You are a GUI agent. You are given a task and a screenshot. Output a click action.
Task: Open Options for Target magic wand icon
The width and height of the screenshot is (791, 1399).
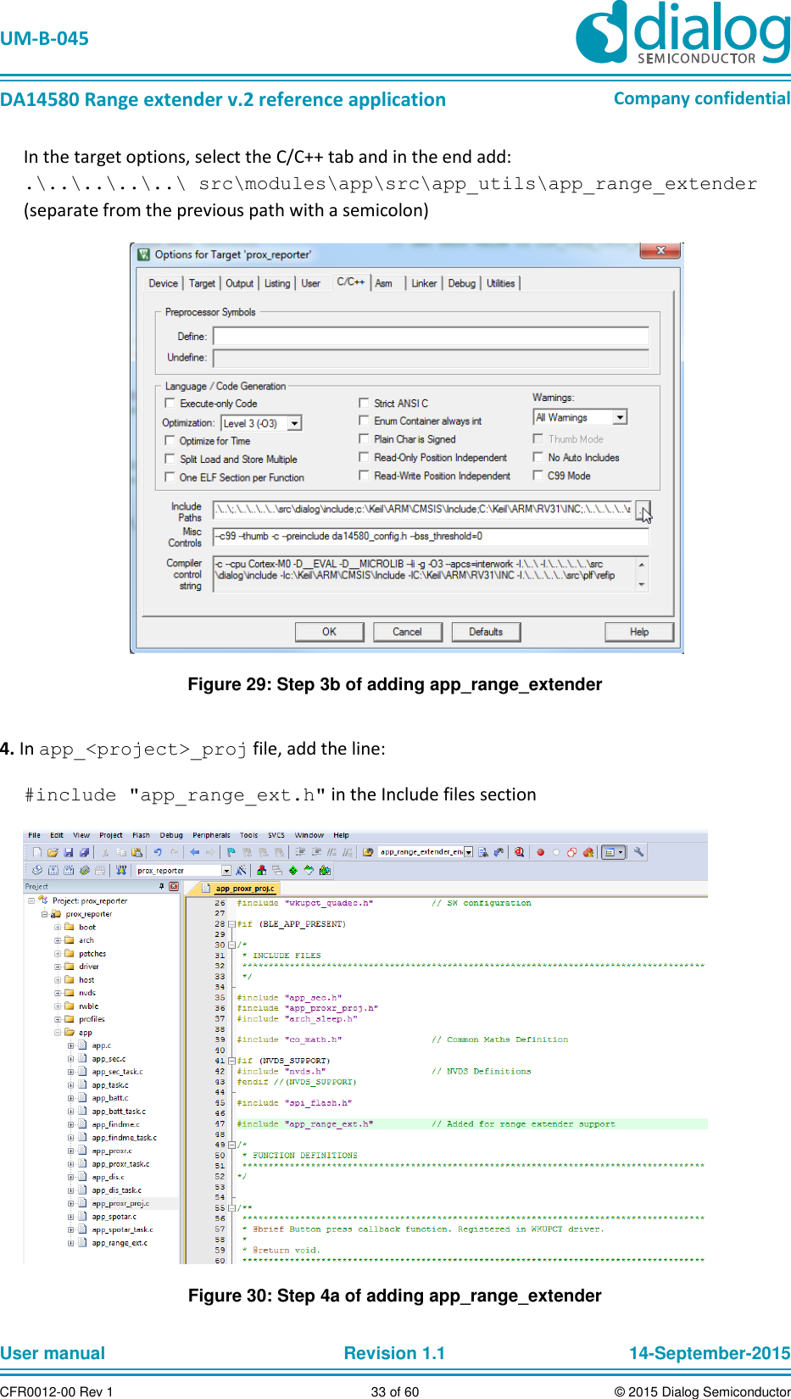tap(242, 870)
